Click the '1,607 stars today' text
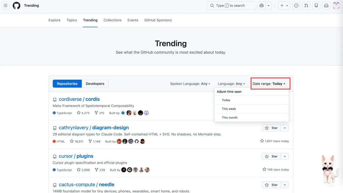343x193 pixels. 274,141
